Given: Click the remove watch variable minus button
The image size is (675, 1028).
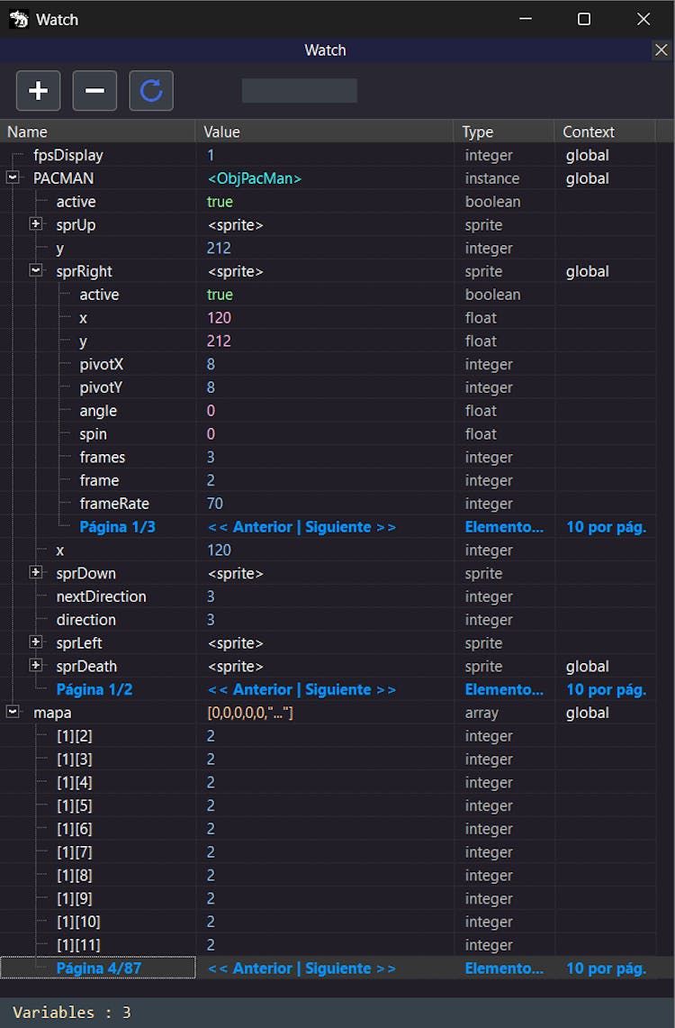Looking at the screenshot, I should [94, 91].
